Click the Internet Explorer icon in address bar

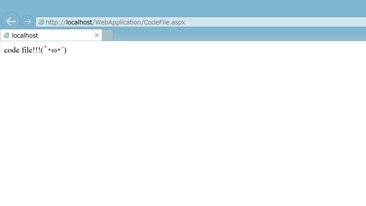[41, 22]
